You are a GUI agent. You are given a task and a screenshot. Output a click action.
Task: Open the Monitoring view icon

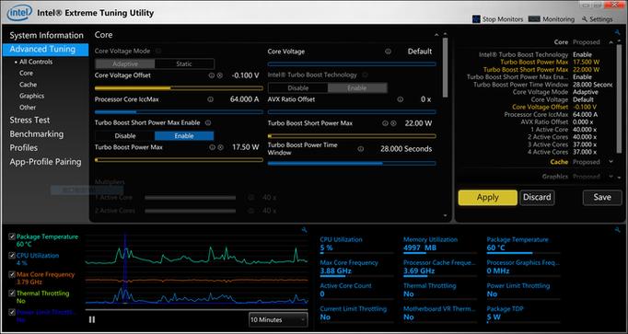[534, 19]
